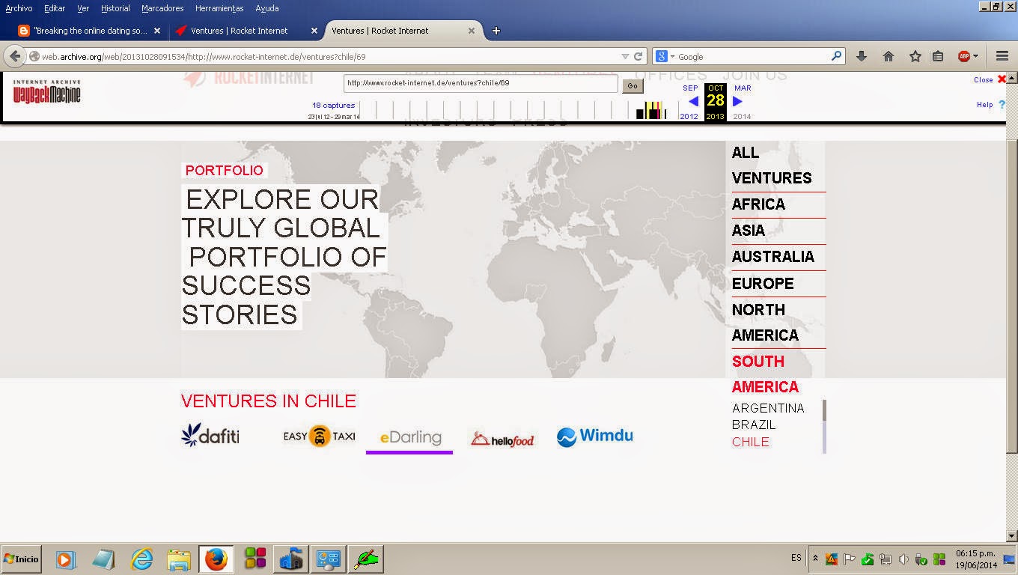Select the eDarling venture logo

click(410, 437)
